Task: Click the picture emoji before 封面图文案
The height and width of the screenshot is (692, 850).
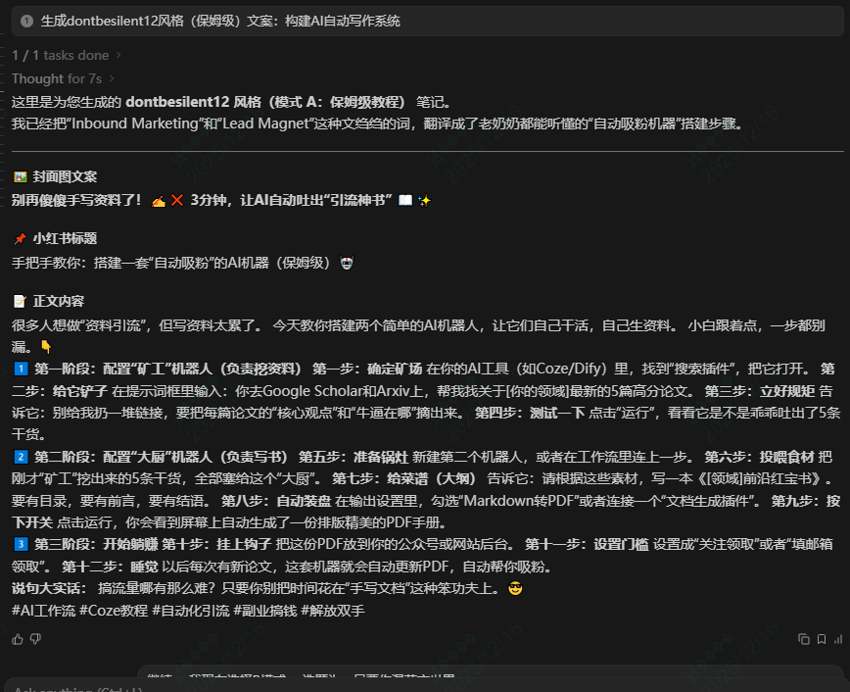Action: [x=19, y=177]
